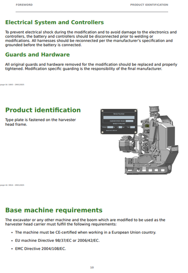Select the Electrical System and Controllers heading
This screenshot has height=273, width=188.
coord(54,22)
